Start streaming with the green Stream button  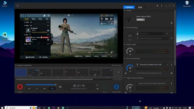coord(105,87)
